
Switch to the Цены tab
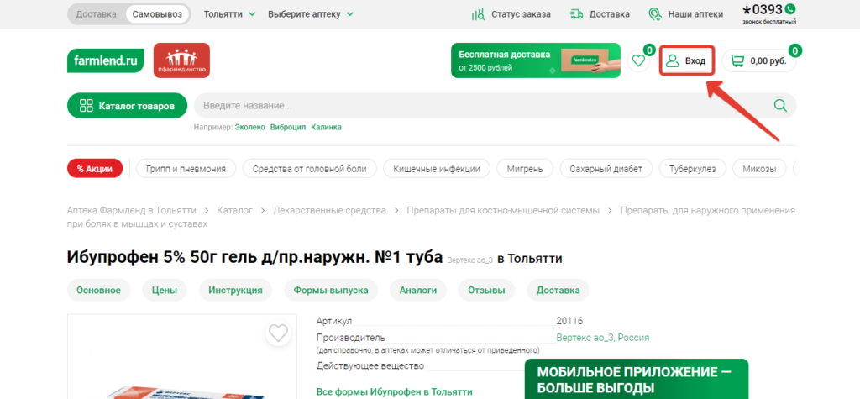click(x=165, y=291)
